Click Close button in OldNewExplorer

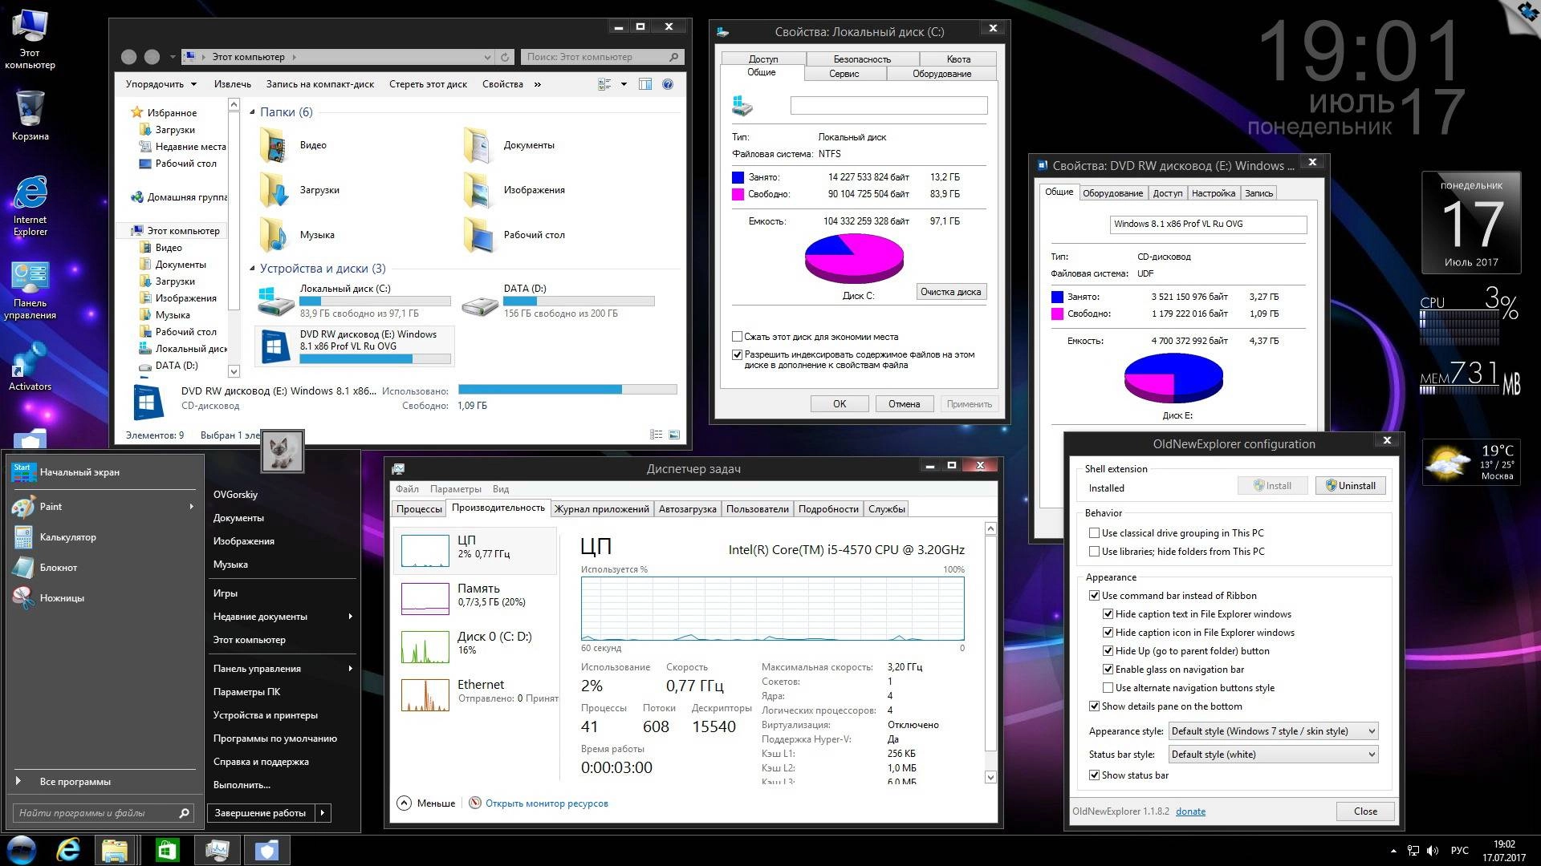tap(1365, 811)
